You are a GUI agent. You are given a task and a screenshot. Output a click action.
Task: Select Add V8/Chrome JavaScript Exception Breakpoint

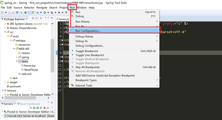click(x=114, y=75)
